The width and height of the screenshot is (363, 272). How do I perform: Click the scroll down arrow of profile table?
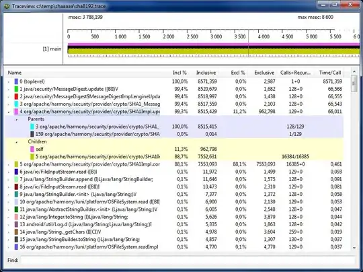354,248
